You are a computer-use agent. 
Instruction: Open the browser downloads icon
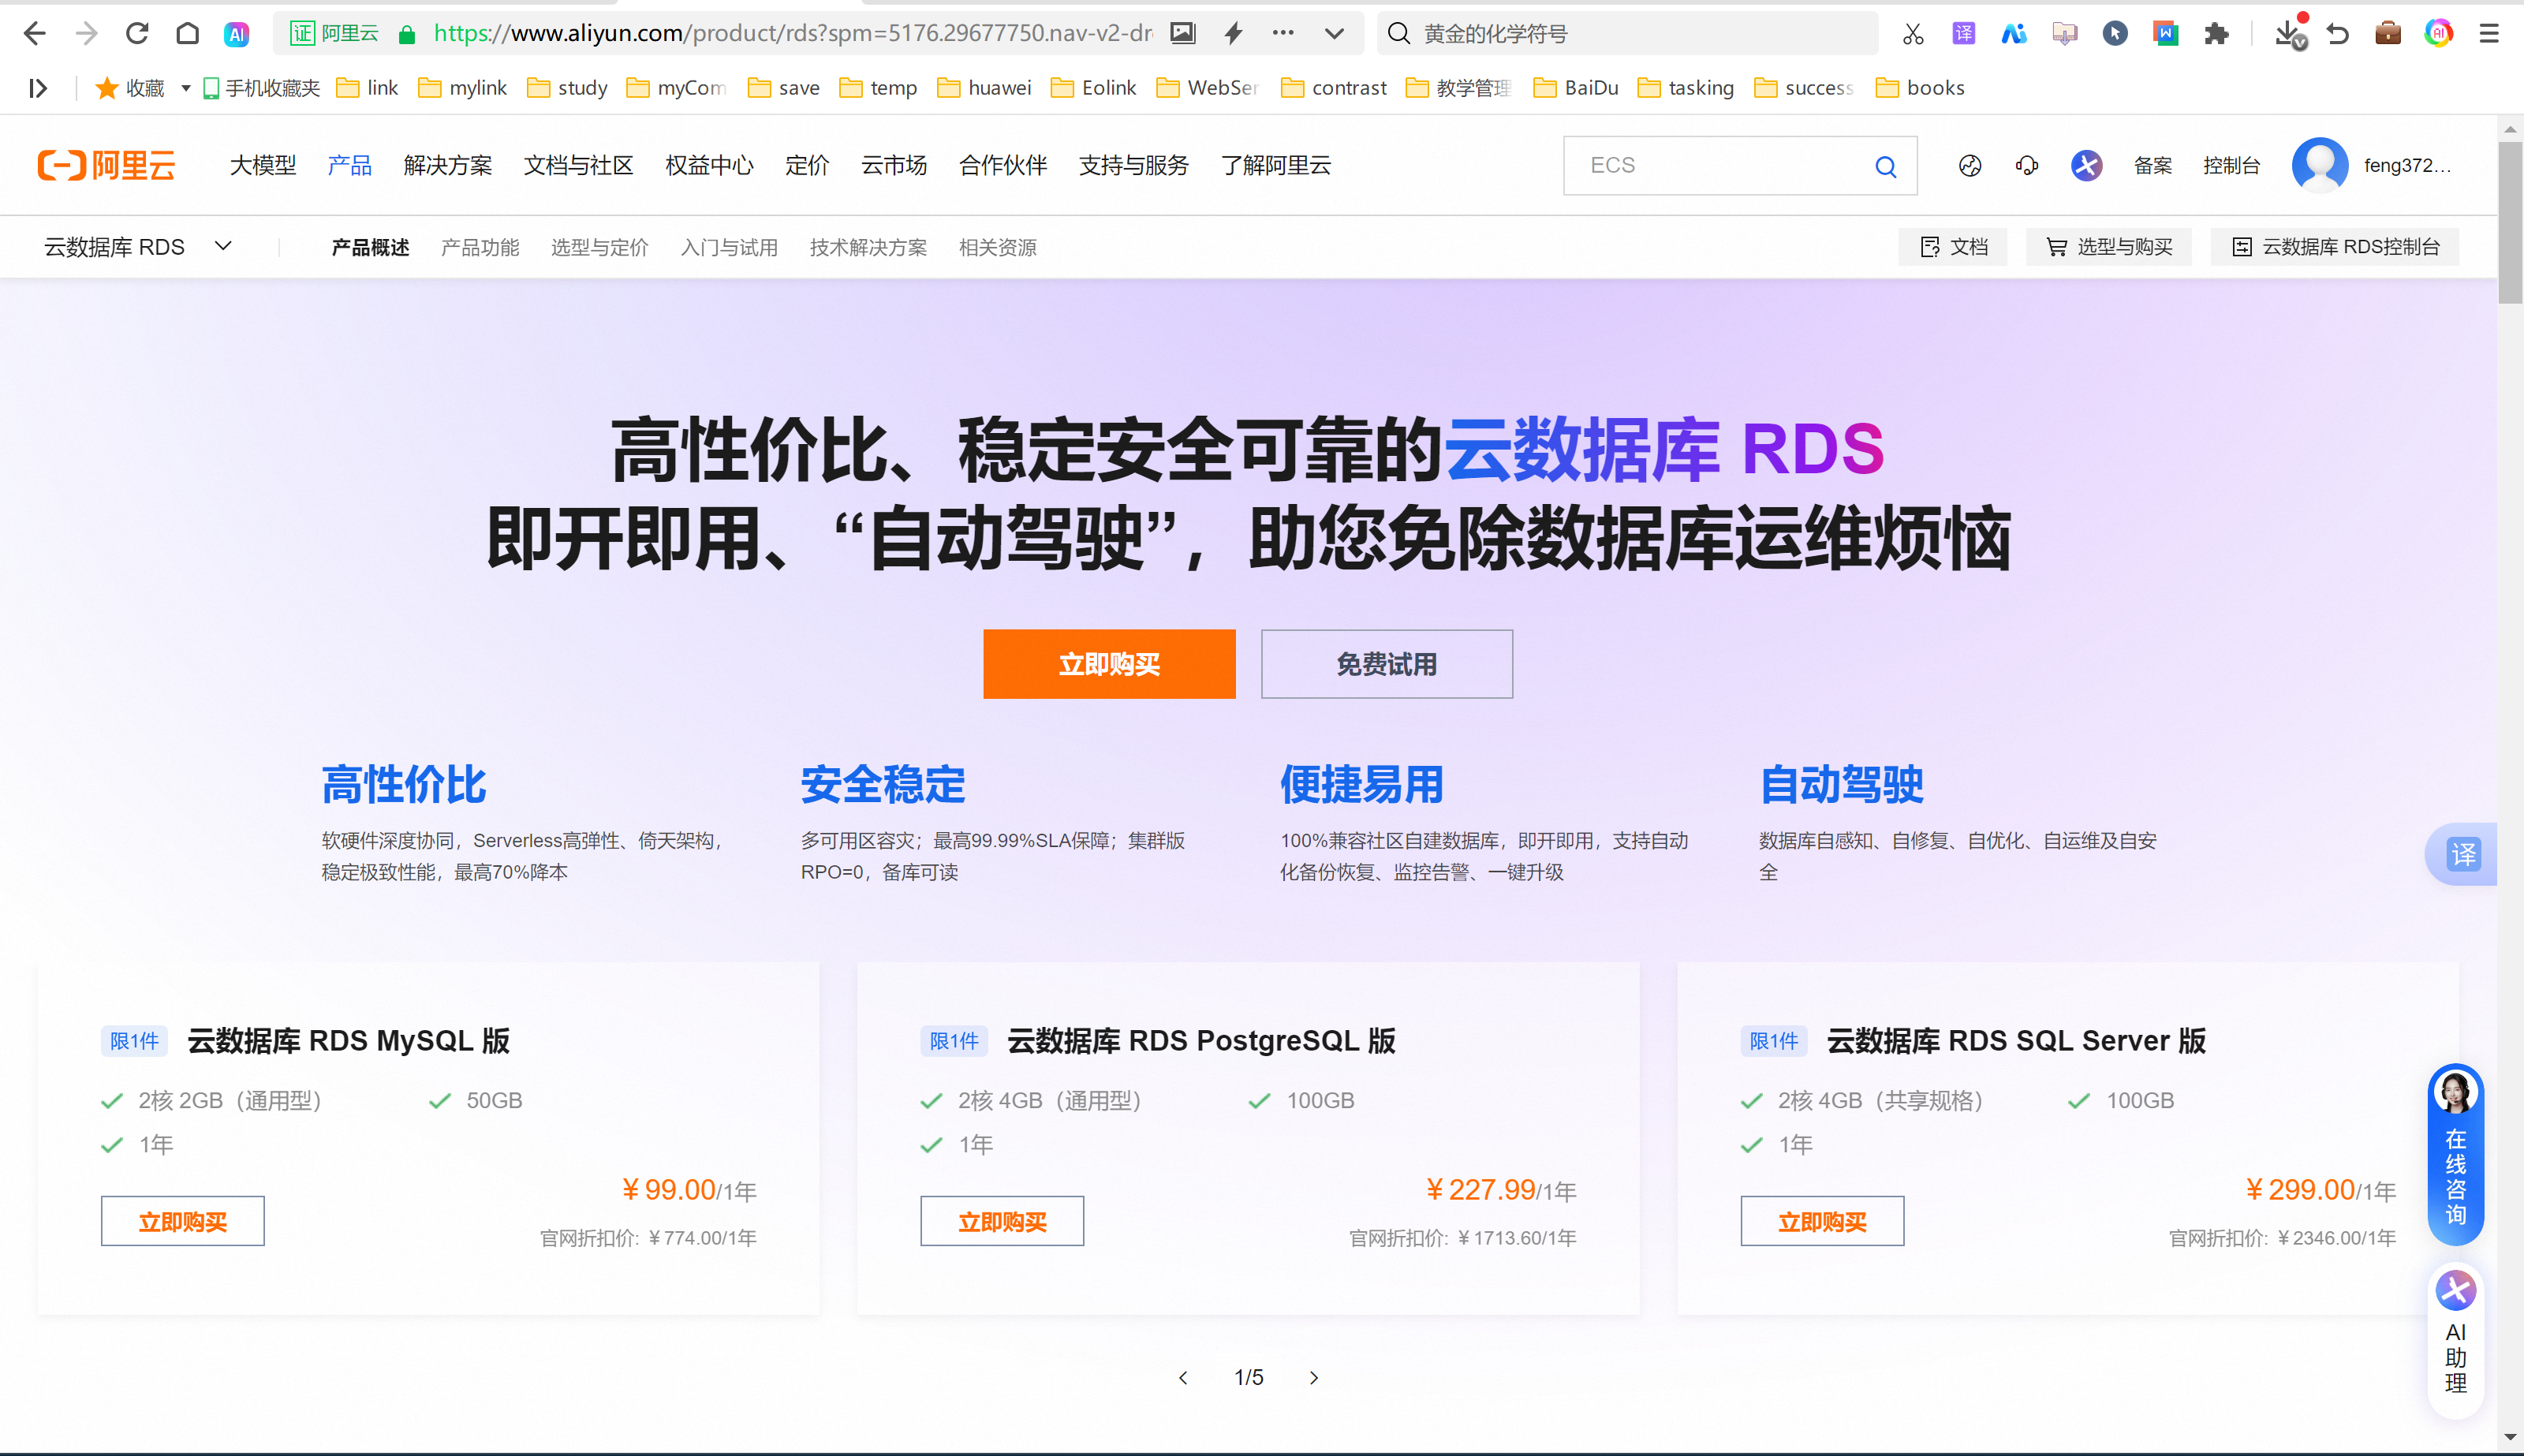pyautogui.click(x=2289, y=35)
